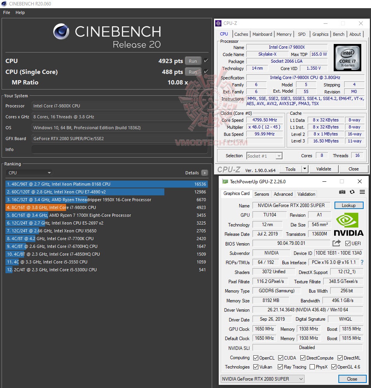Toggle the Vulkan checkbox
371x388 pixels.
[256, 367]
